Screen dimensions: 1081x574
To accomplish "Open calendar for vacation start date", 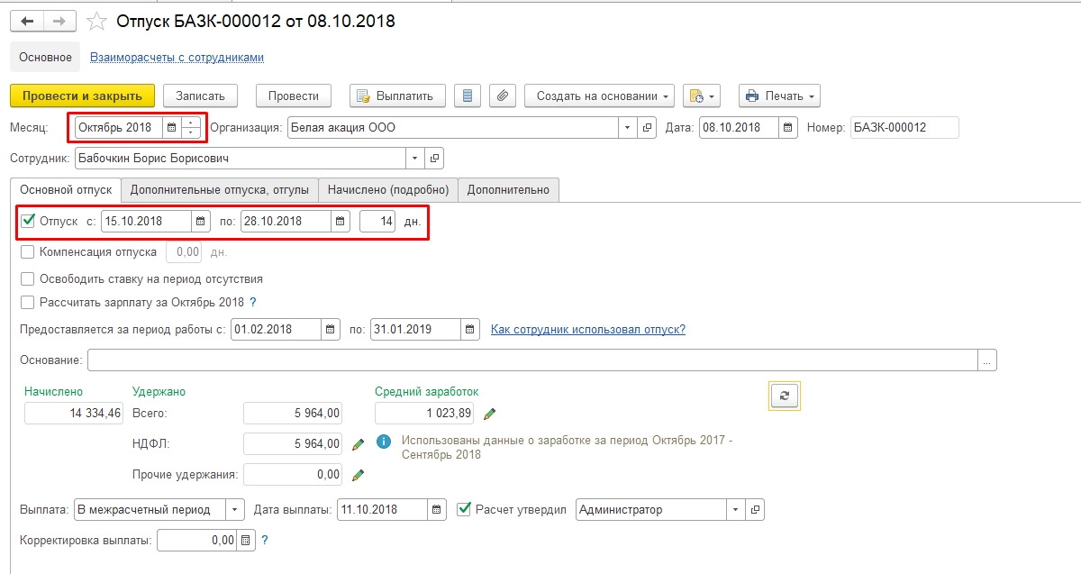I will (201, 221).
